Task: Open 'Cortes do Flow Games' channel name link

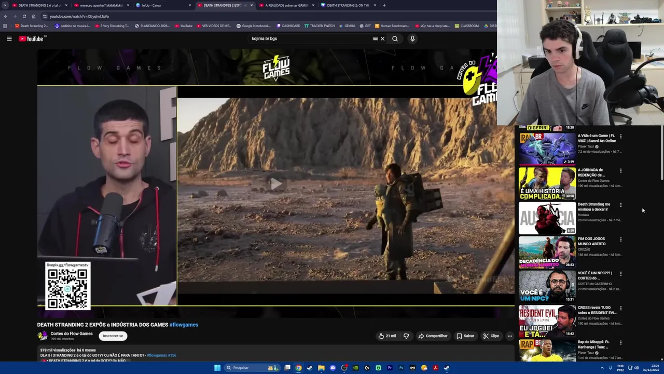Action: click(72, 333)
